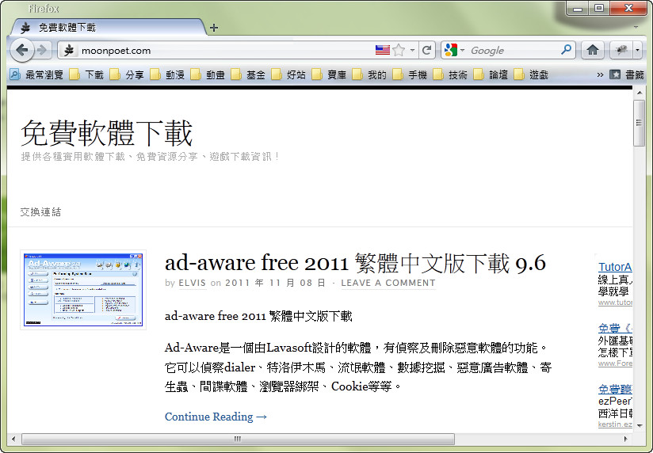The height and width of the screenshot is (453, 653).
Task: Click the Continue Reading link
Action: pyautogui.click(x=216, y=417)
